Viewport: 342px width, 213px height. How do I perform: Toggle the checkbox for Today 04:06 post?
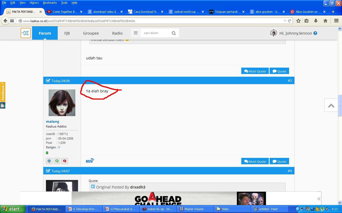point(48,80)
